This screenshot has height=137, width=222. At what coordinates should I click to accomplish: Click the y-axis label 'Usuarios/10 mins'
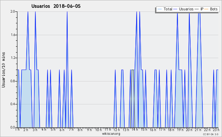pos(3,70)
